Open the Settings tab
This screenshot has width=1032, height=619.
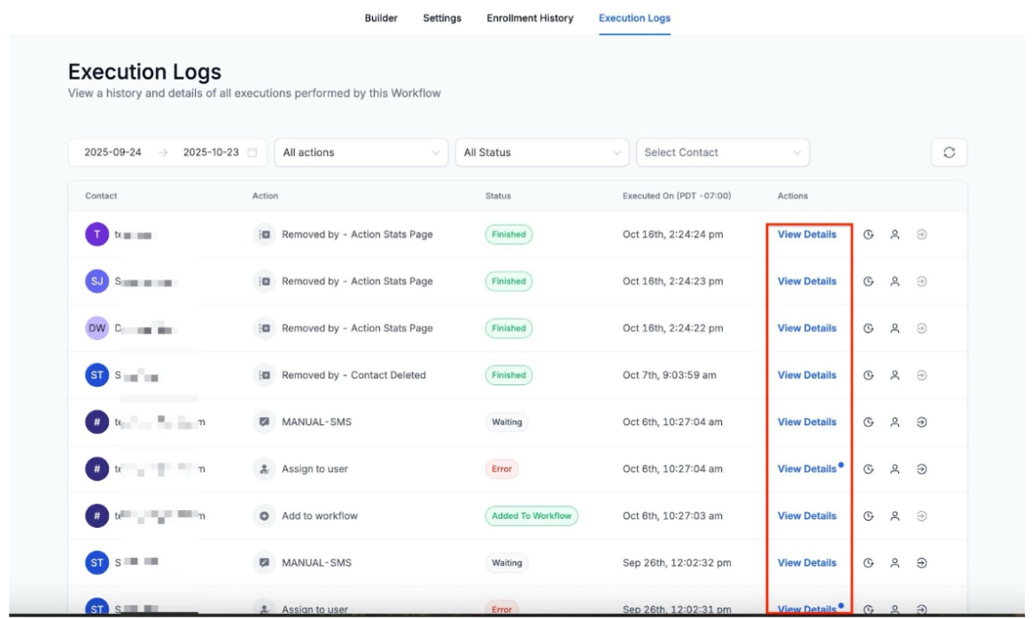[x=442, y=18]
